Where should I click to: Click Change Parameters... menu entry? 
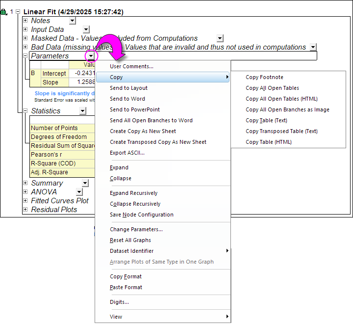(136, 229)
